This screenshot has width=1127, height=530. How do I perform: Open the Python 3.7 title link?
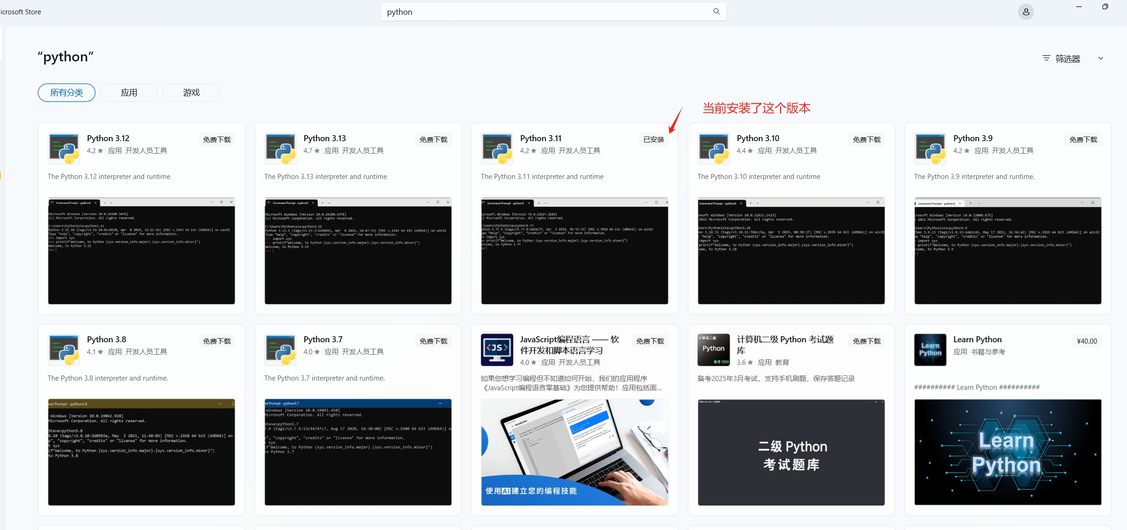[x=323, y=339]
